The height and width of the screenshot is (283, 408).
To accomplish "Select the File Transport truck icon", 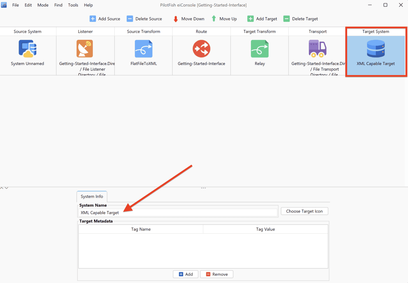I will (317, 49).
